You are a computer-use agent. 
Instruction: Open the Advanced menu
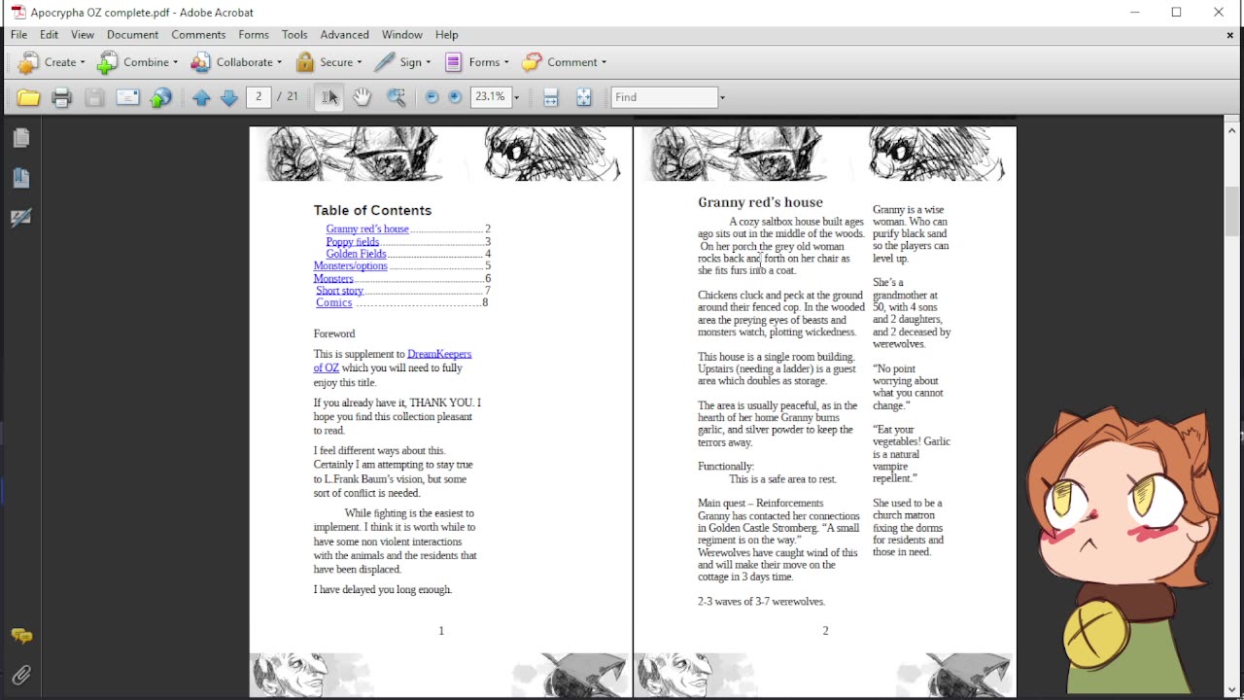click(345, 35)
